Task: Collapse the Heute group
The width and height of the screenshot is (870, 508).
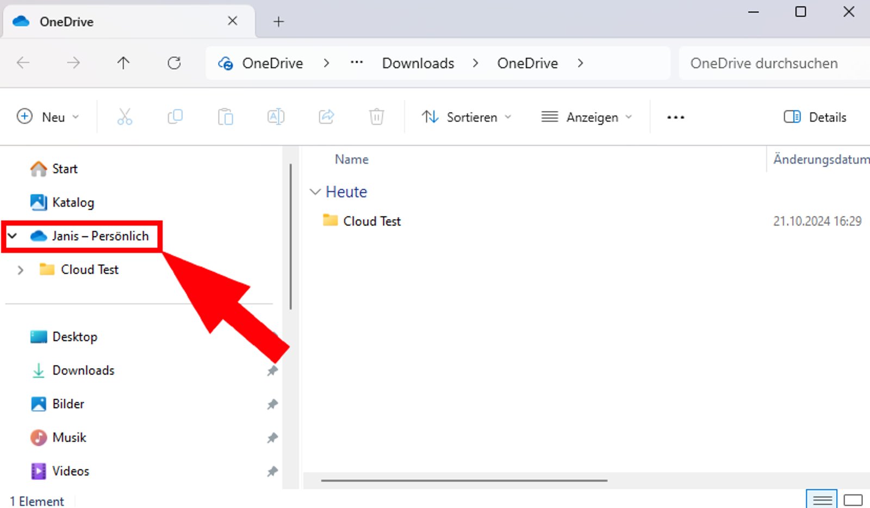Action: point(315,191)
